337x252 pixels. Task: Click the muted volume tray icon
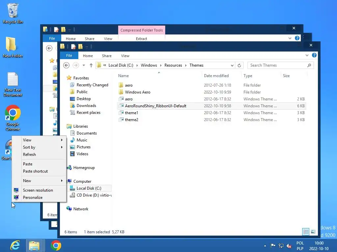coord(289,245)
